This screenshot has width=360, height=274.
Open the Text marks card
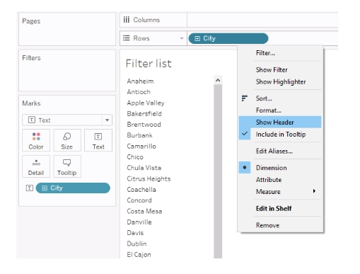click(x=98, y=140)
